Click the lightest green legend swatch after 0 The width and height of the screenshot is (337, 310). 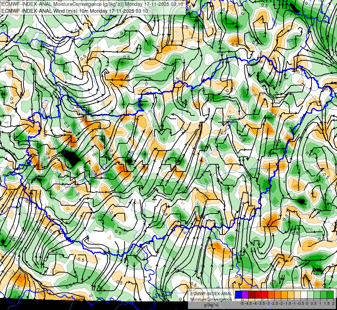[310, 294]
